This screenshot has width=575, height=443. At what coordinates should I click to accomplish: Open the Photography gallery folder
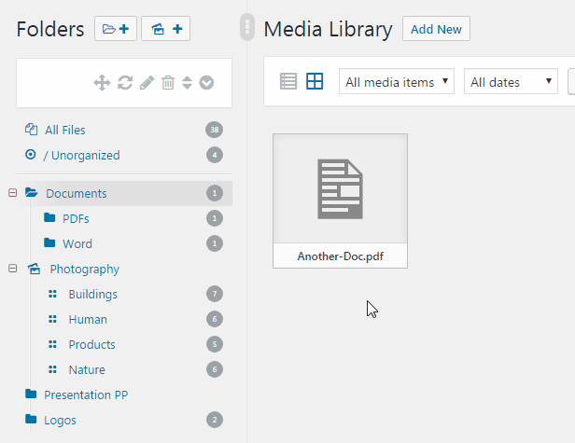click(84, 269)
